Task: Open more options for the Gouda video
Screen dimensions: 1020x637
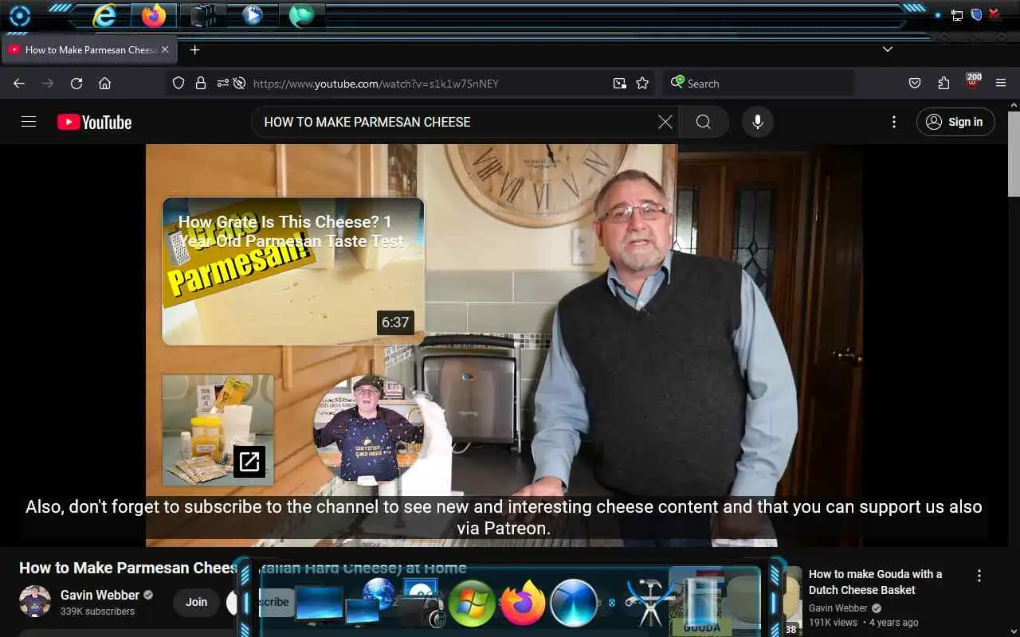Action: coord(979,576)
